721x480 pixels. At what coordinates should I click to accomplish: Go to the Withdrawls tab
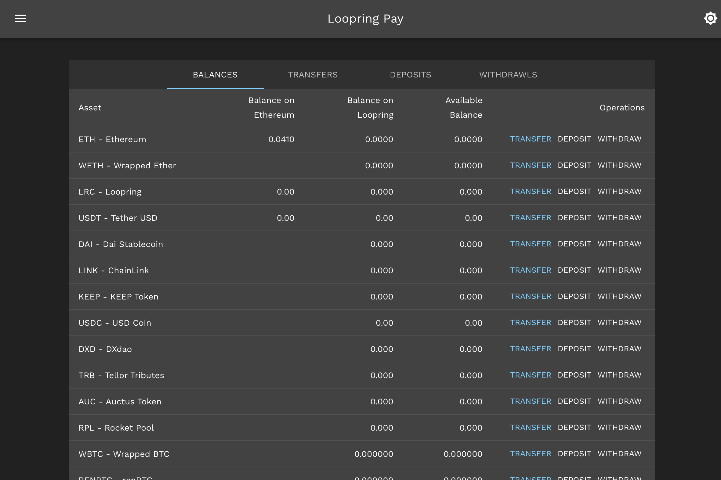pos(508,75)
